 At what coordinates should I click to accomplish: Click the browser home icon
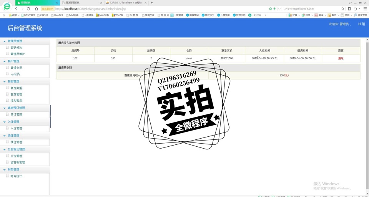click(36, 9)
